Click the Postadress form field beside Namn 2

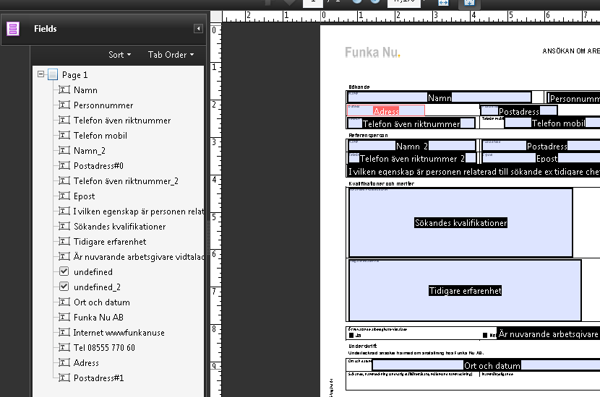pos(541,146)
